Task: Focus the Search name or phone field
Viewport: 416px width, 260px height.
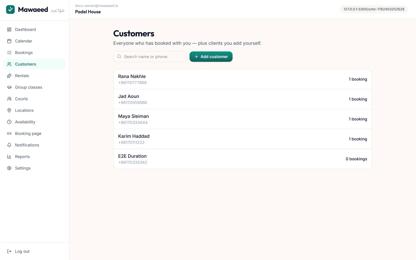Action: [150, 57]
